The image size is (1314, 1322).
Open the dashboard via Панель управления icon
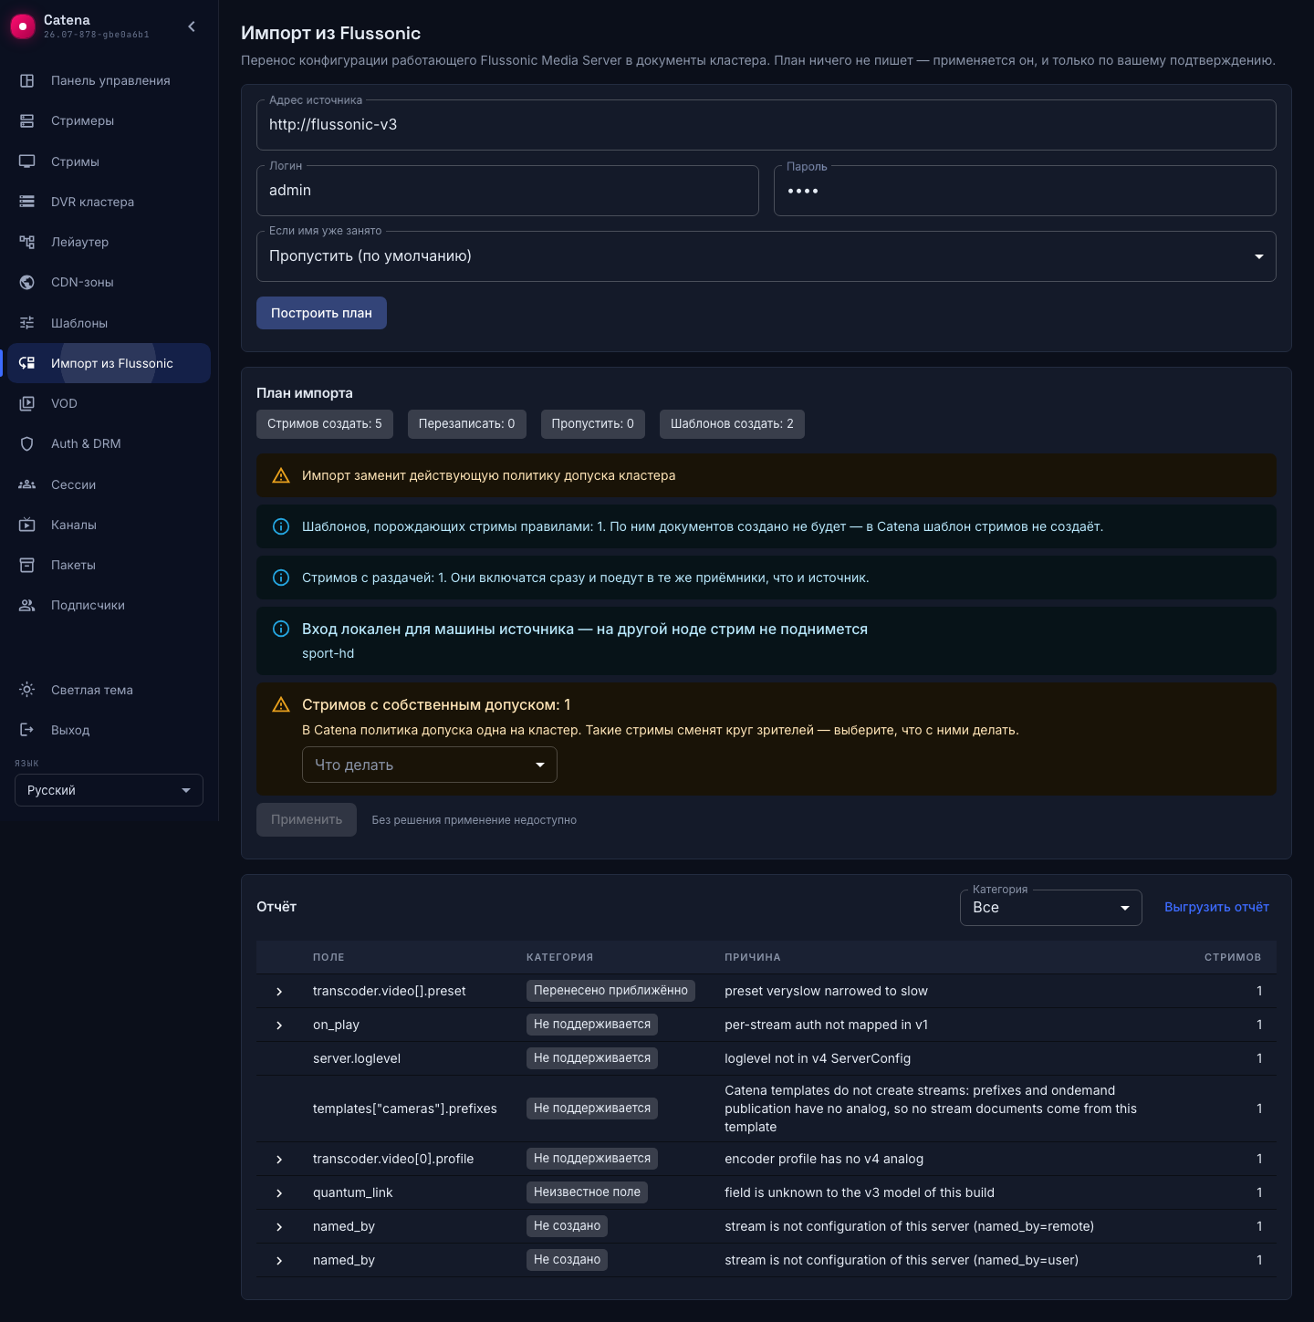click(x=27, y=80)
